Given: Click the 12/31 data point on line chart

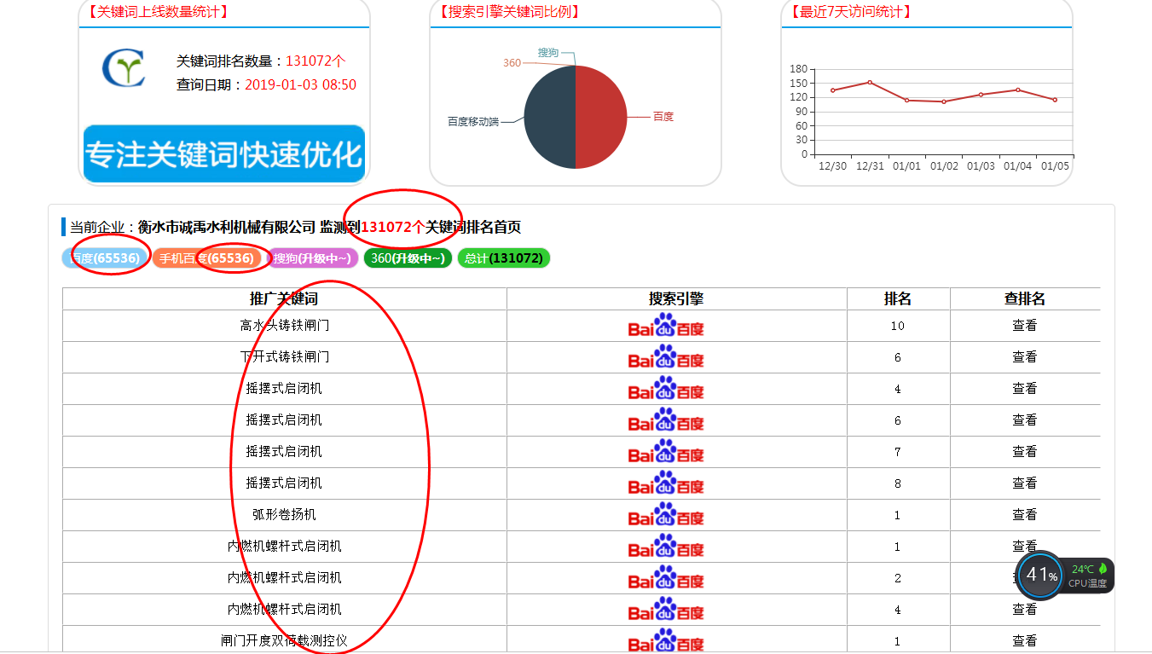Looking at the screenshot, I should pos(870,82).
